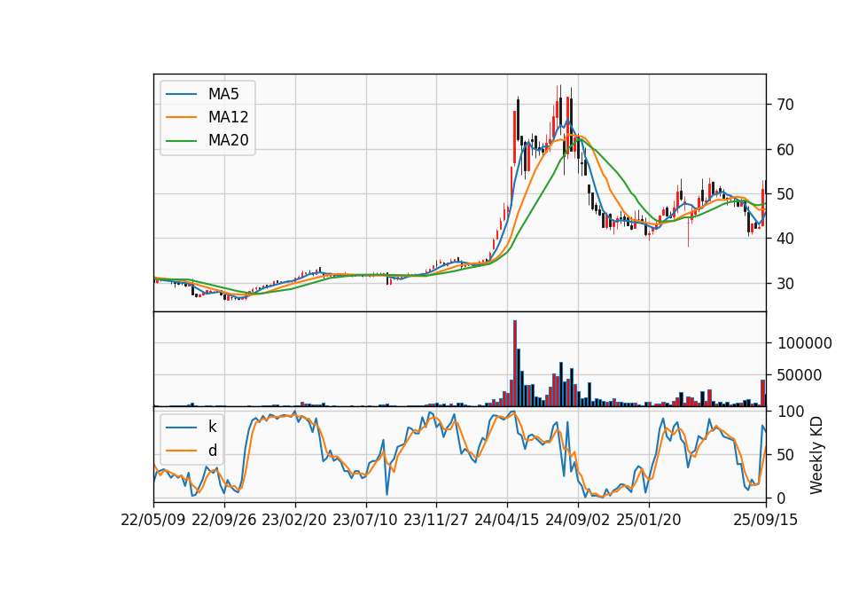Click the tallest volume bar
Image resolution: width=851 pixels, height=612 pixels.
[515, 364]
